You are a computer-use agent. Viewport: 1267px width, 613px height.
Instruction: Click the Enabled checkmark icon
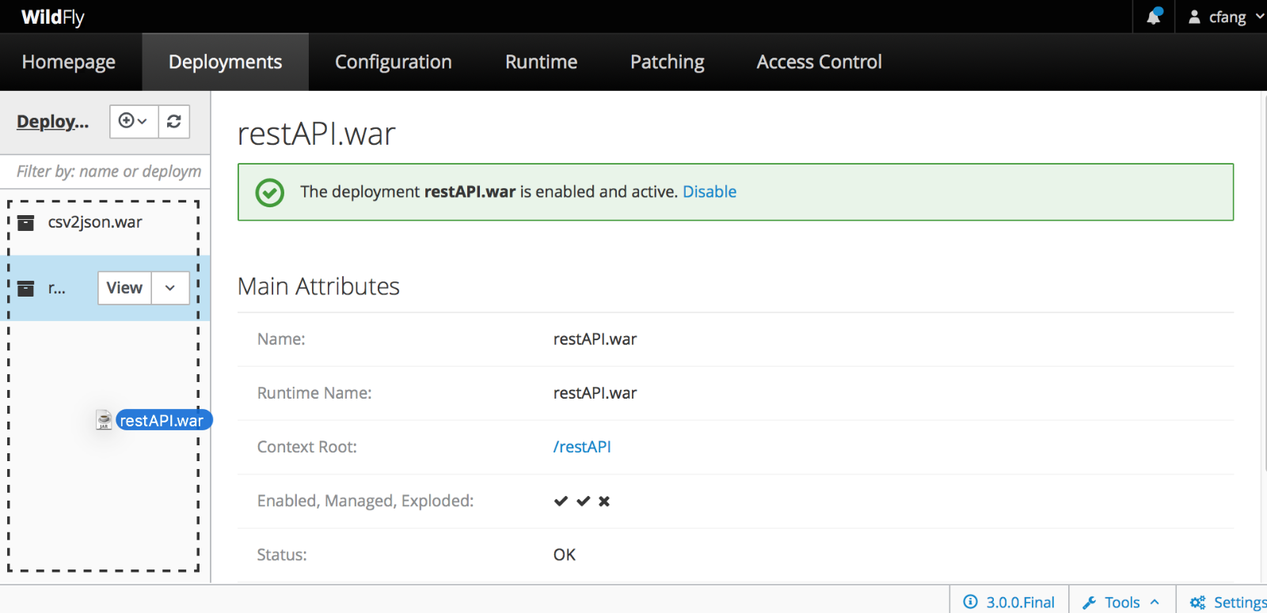coord(561,501)
